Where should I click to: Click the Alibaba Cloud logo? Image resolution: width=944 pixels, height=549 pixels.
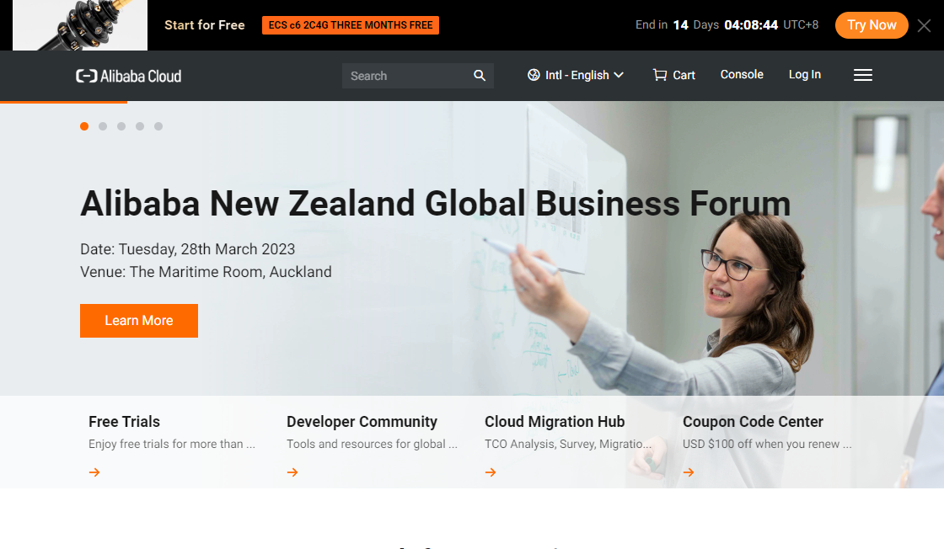point(129,76)
